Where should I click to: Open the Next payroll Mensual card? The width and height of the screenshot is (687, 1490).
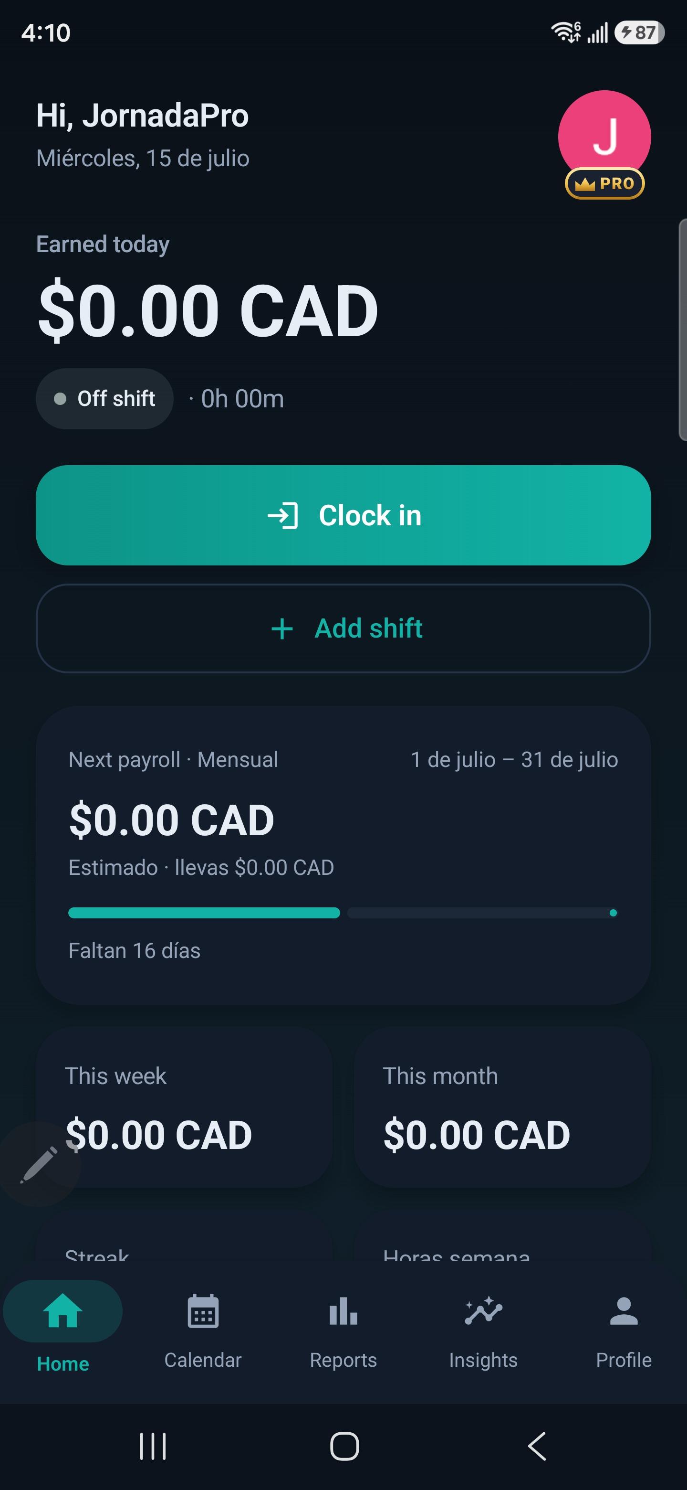coord(343,855)
